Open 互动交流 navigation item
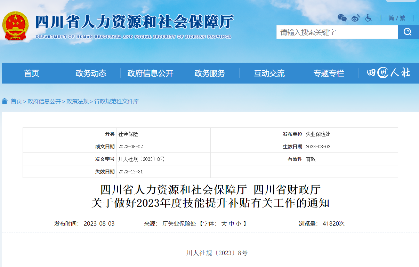The width and height of the screenshot is (419, 267). (269, 73)
